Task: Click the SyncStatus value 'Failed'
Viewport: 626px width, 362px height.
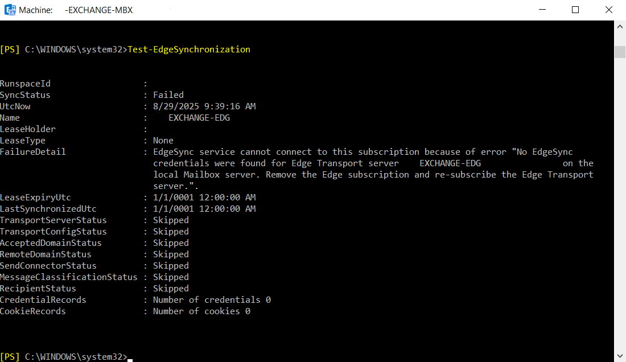Action: click(168, 95)
